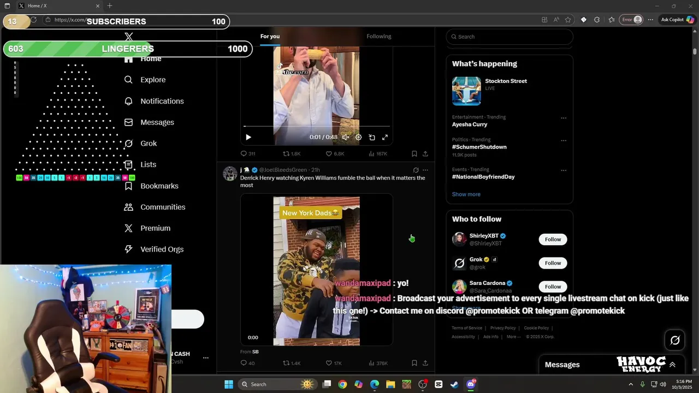Follow Sara Cardona
The image size is (699, 393).
tap(553, 287)
